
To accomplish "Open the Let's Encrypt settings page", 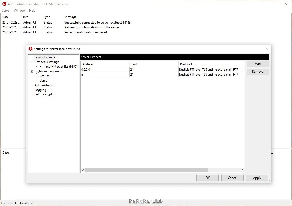I will [x=44, y=94].
